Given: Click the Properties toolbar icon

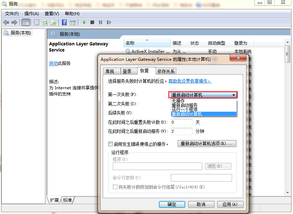Looking at the screenshot, I should [x=36, y=23].
